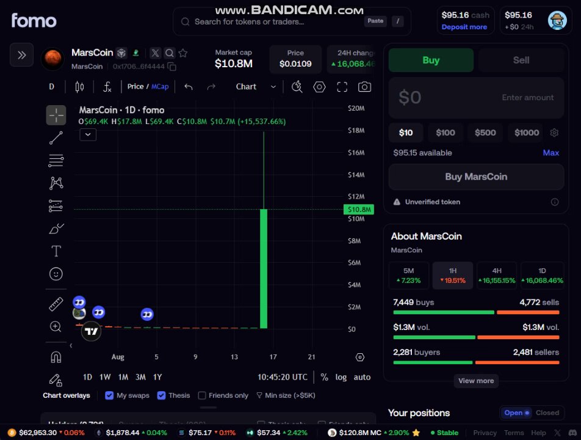
Task: Switch chart display to MCap
Action: tap(160, 86)
